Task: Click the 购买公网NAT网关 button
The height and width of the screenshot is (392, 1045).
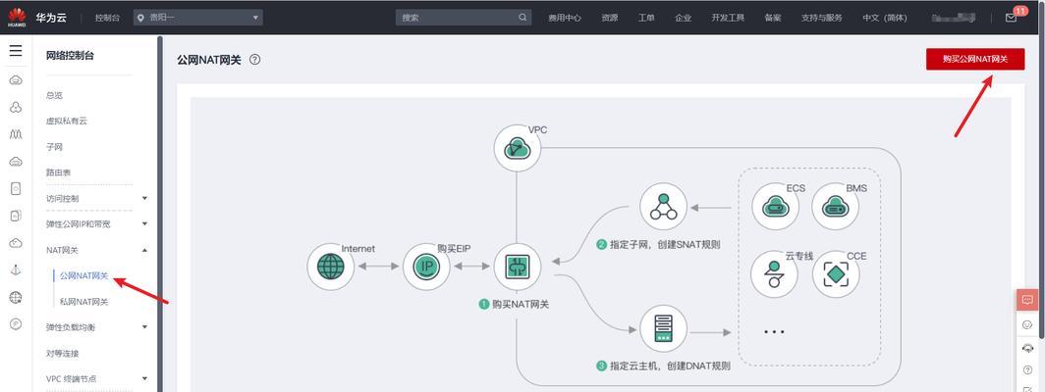Action: click(975, 59)
